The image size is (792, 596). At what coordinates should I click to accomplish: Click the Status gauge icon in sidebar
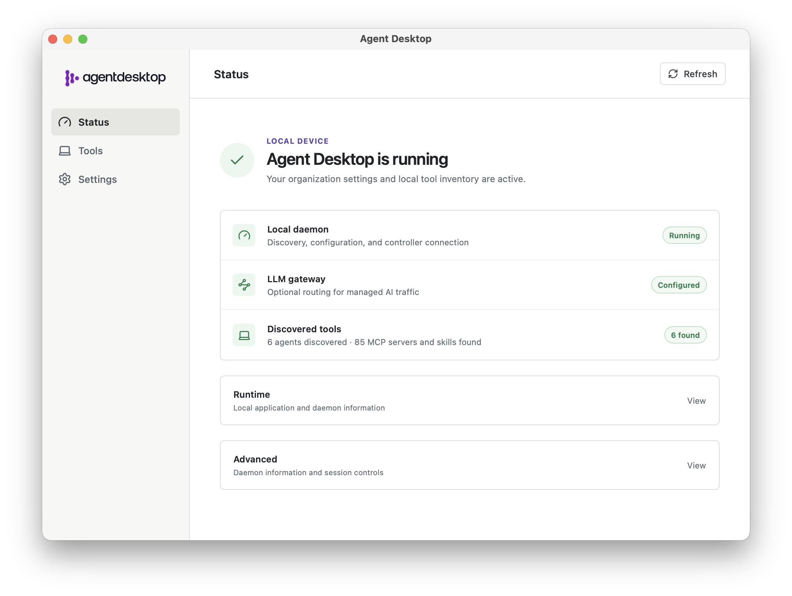pyautogui.click(x=65, y=122)
